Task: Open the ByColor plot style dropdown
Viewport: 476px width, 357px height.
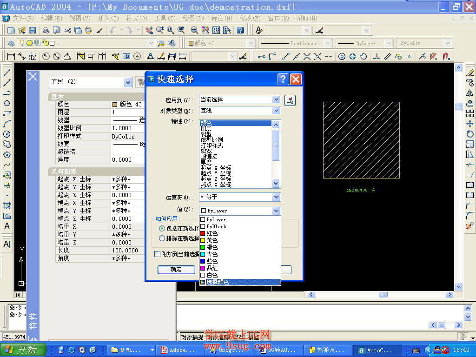Action: [447, 43]
